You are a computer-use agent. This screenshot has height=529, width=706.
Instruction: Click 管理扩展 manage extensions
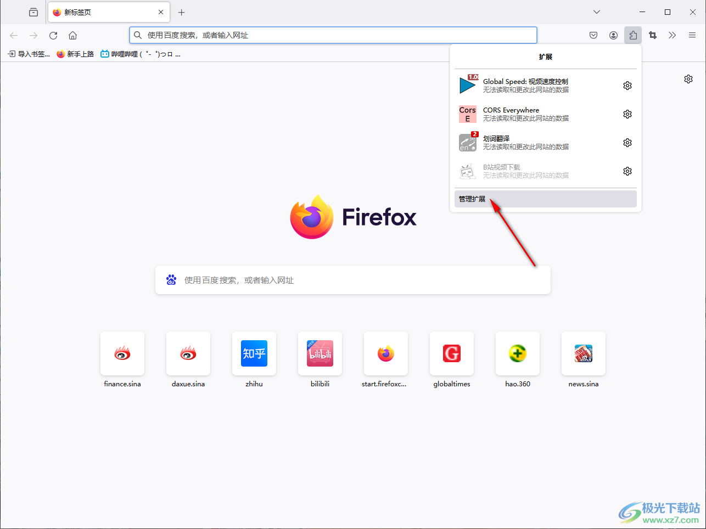(x=546, y=199)
